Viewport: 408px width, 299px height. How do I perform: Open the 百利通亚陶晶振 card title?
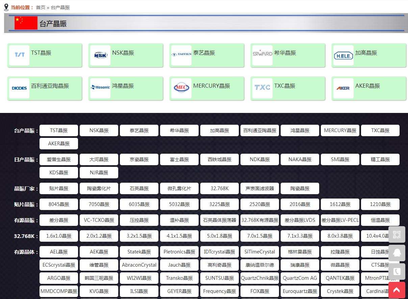pyautogui.click(x=50, y=86)
